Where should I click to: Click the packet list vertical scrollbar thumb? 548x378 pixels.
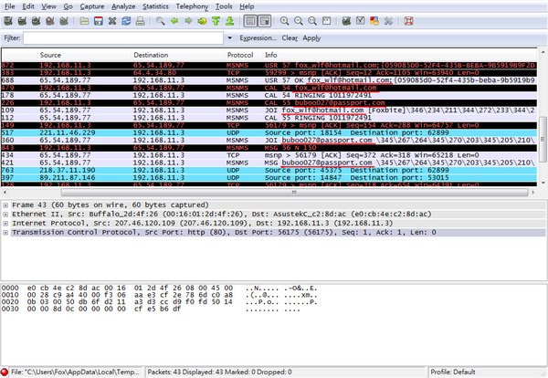point(543,139)
